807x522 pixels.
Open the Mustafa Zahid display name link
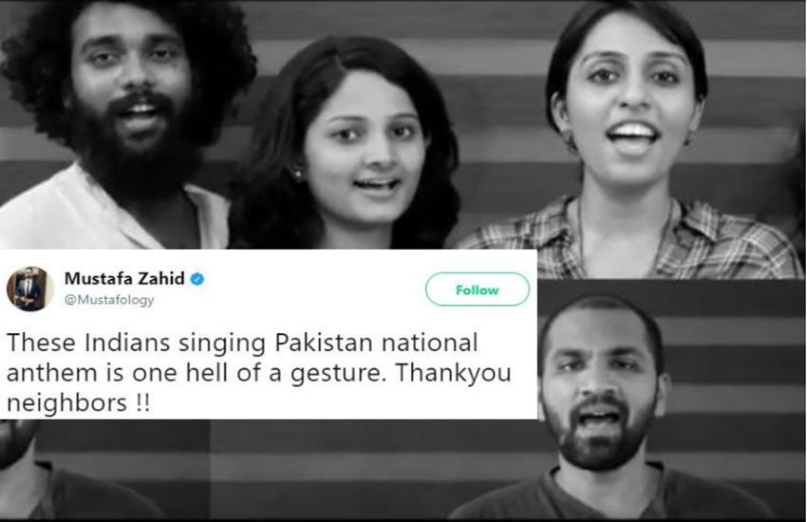124,278
